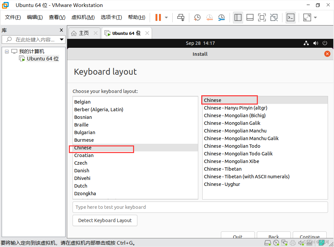The width and height of the screenshot is (334, 247).
Task: Select Chinese - Mongolian Todo variant
Action: (x=265, y=146)
